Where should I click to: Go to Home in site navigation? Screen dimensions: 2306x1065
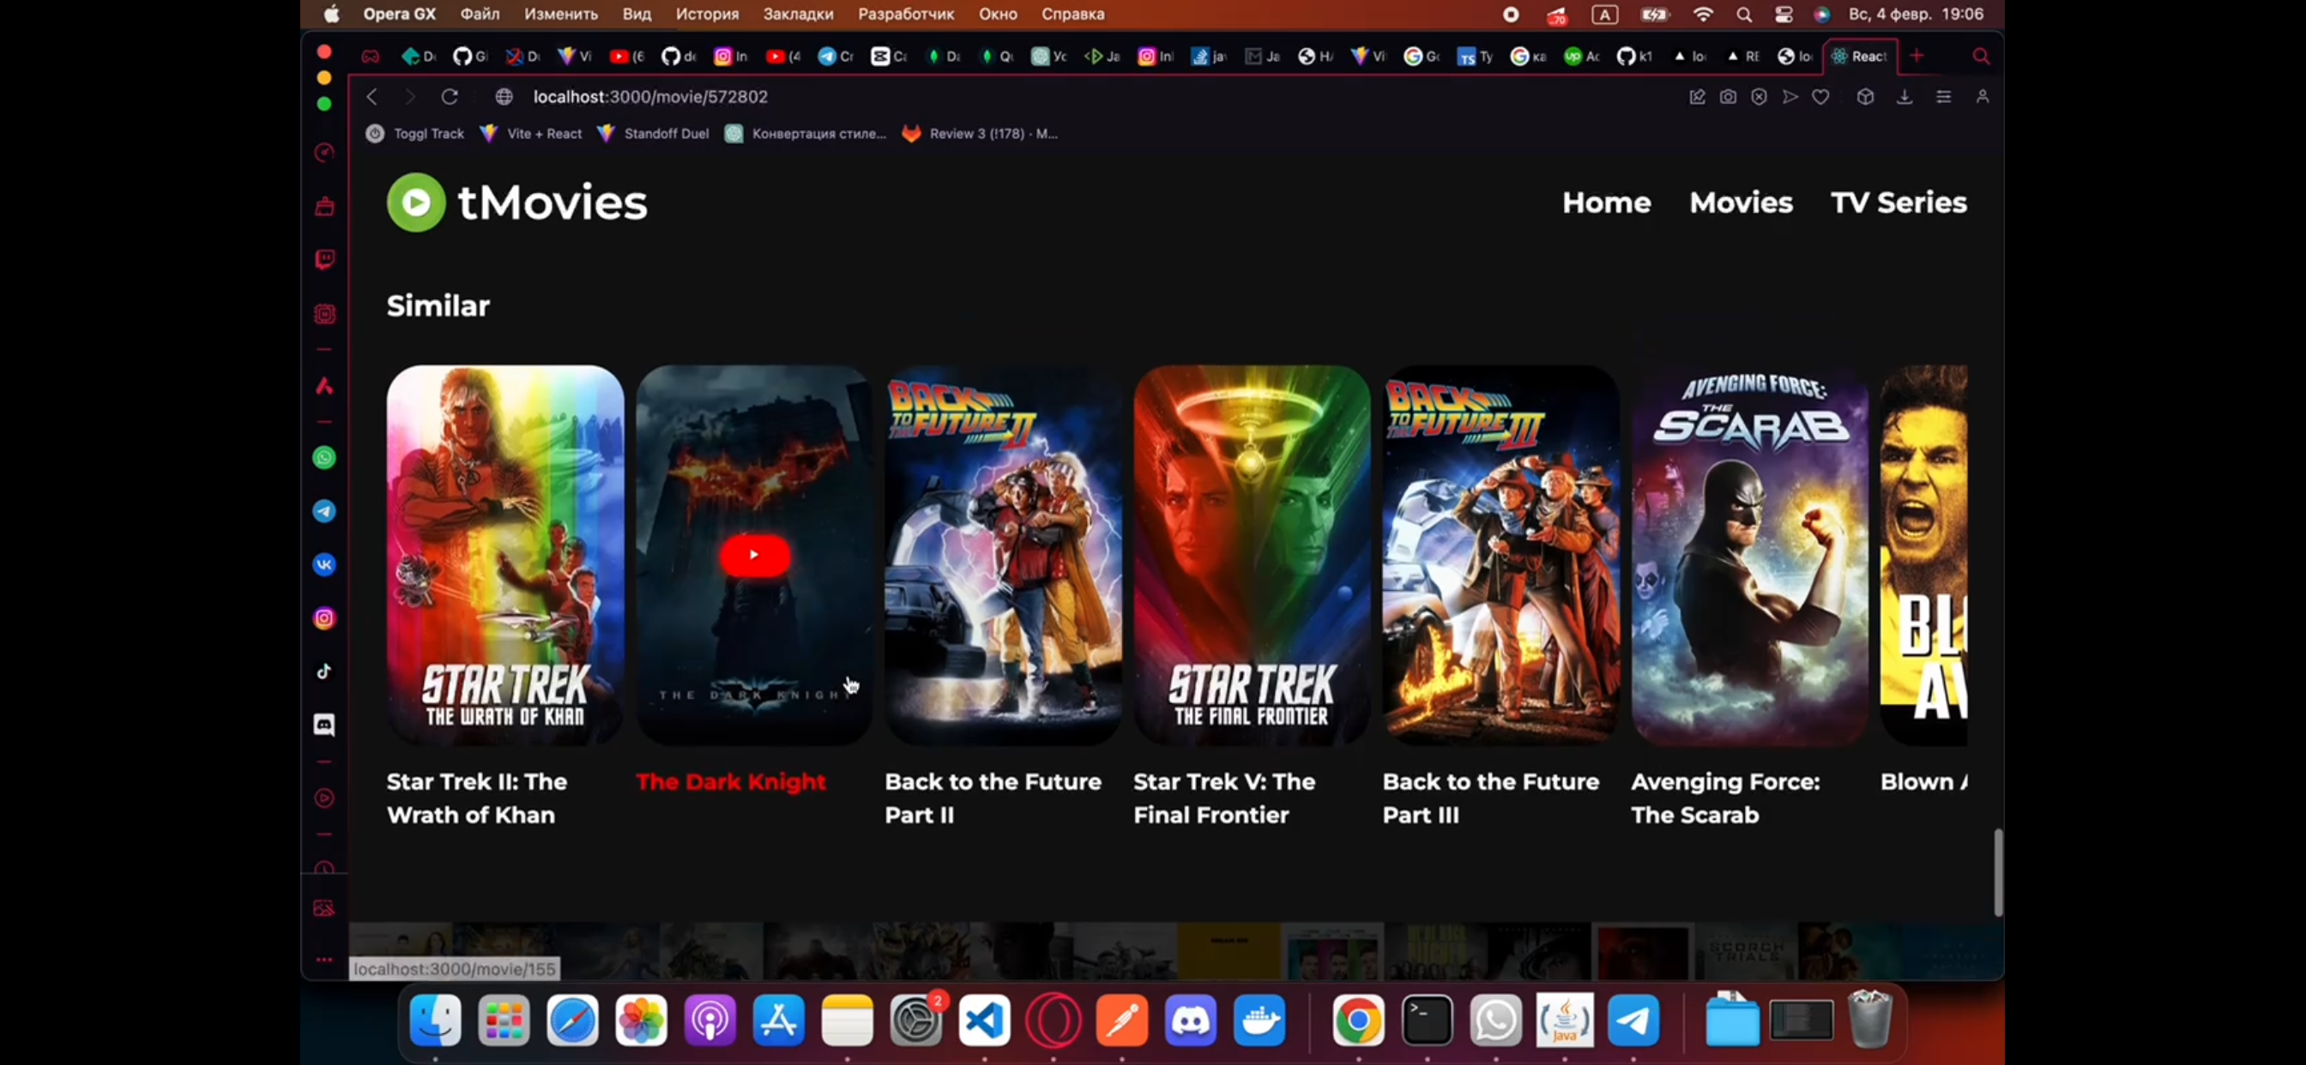coord(1606,202)
